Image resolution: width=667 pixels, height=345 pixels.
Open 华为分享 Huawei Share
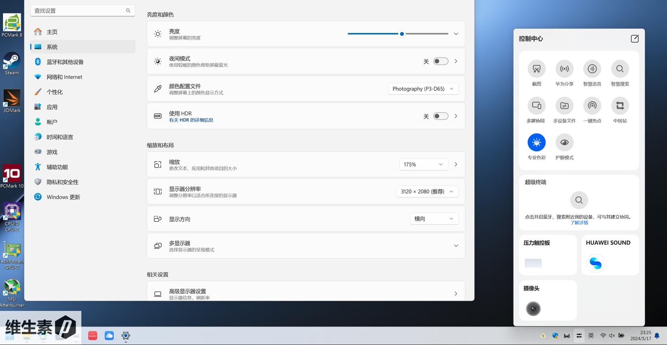click(564, 69)
